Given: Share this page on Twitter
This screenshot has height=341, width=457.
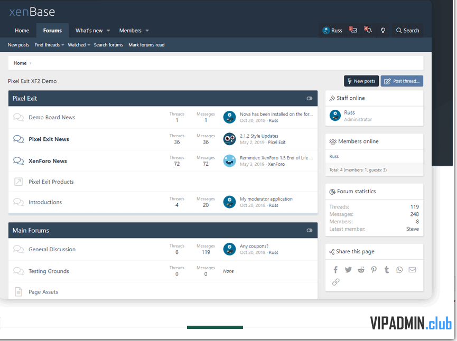Looking at the screenshot, I should coord(348,270).
